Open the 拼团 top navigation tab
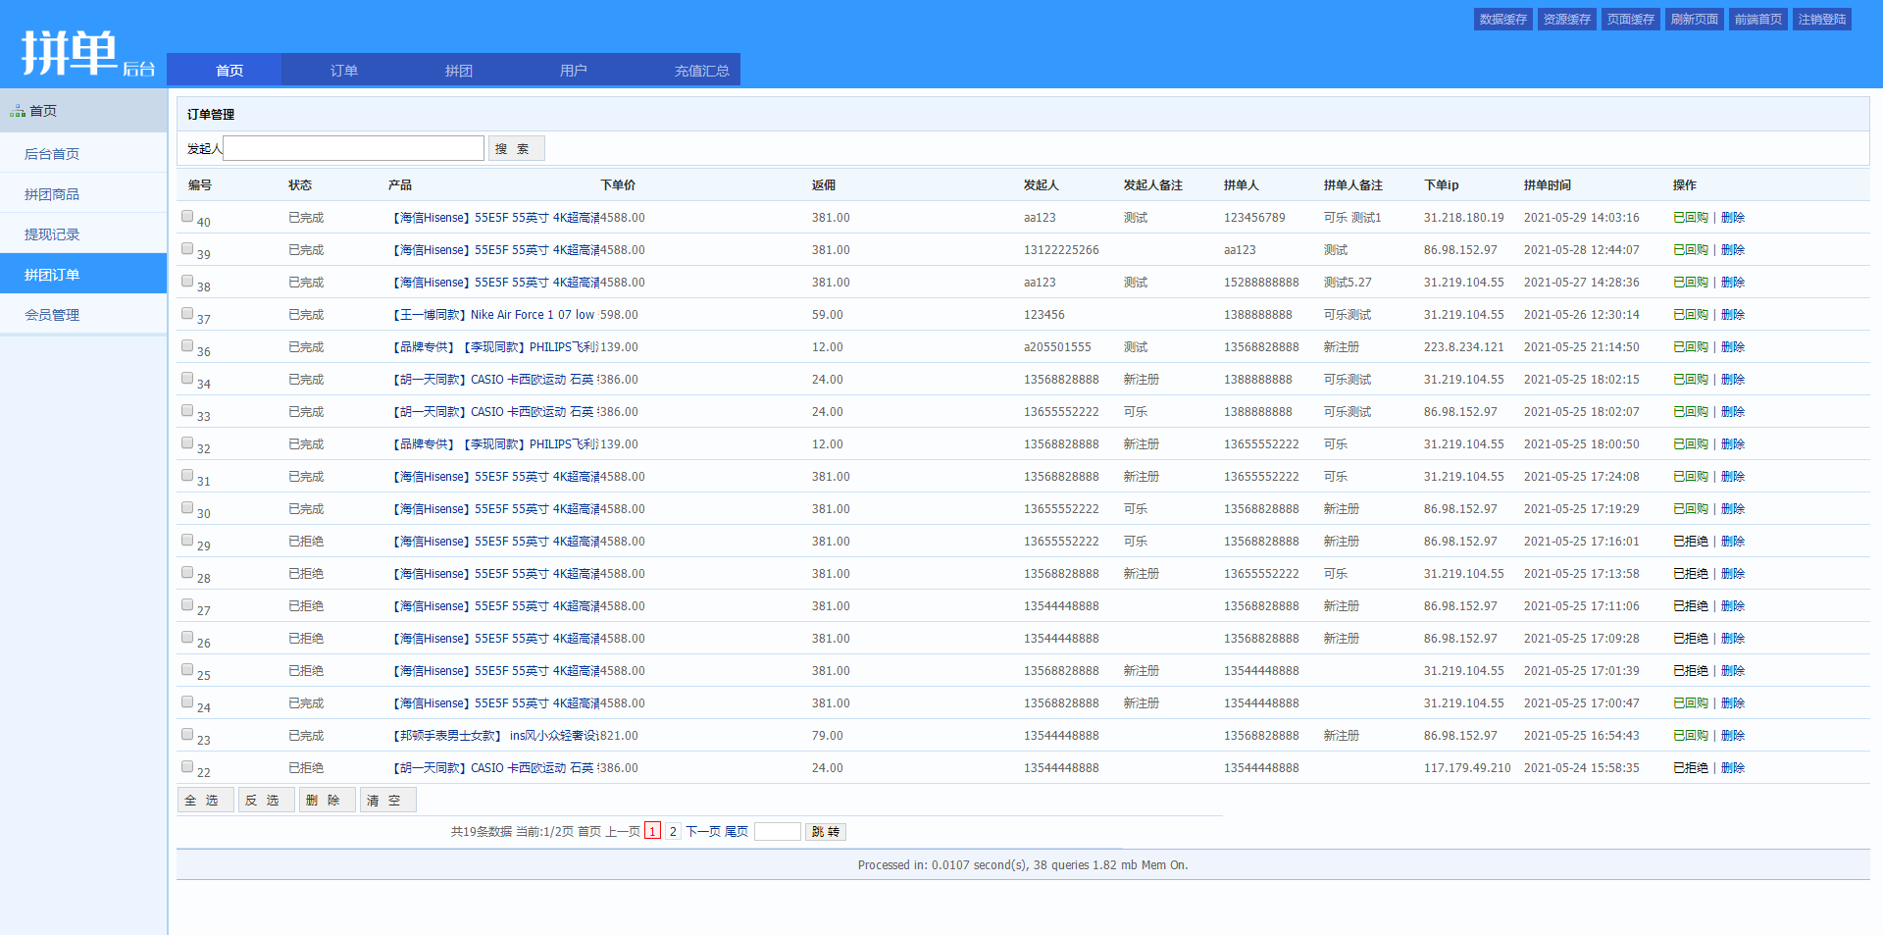Viewport: 1883px width, 935px height. [458, 71]
